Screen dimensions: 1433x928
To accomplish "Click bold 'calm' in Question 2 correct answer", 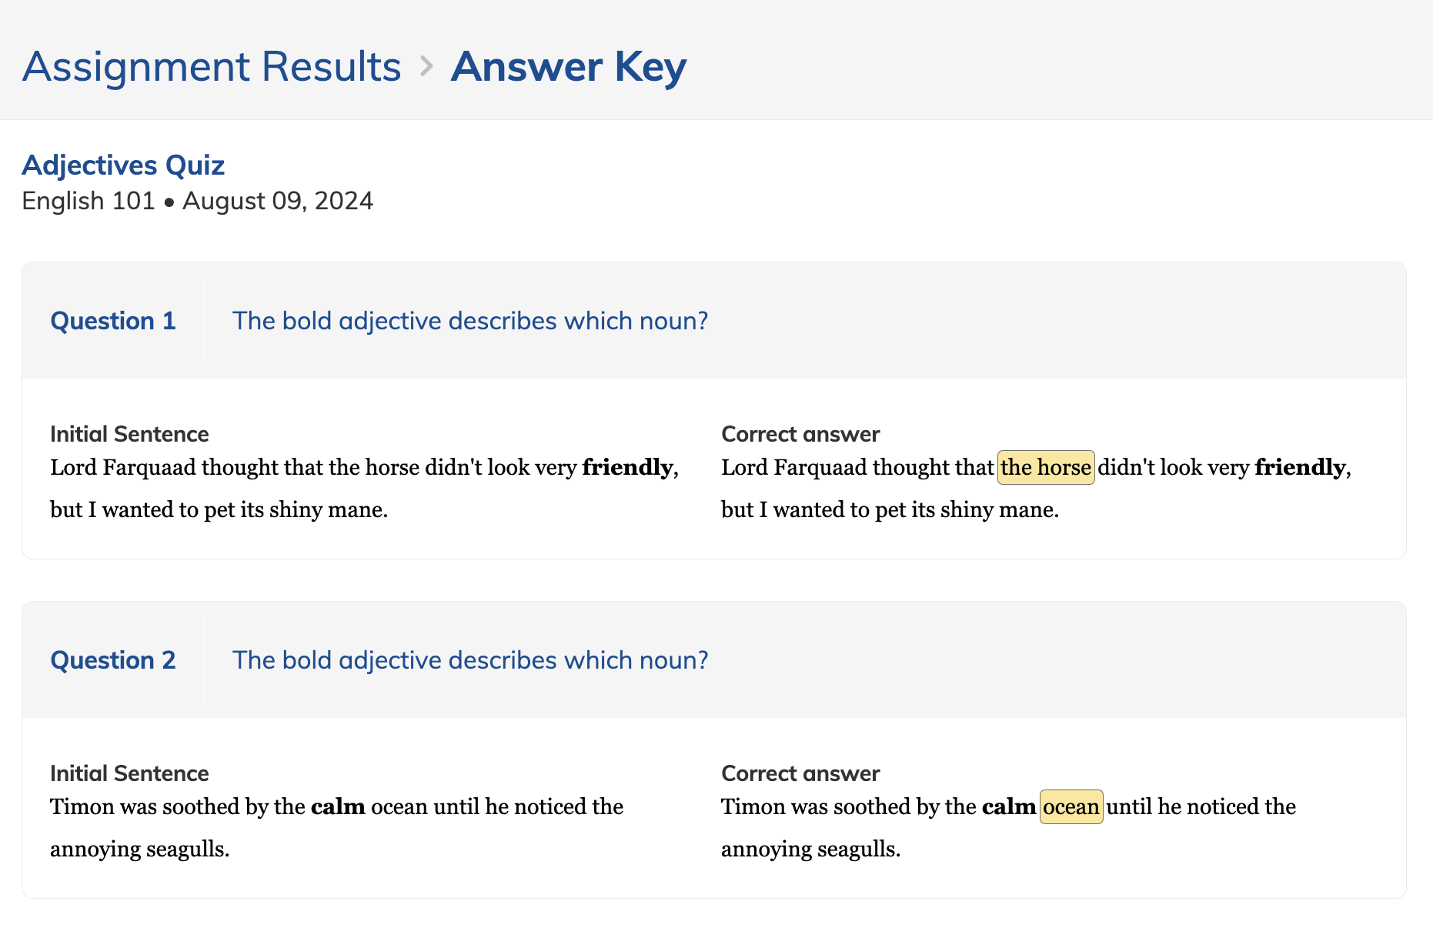I will (1008, 806).
